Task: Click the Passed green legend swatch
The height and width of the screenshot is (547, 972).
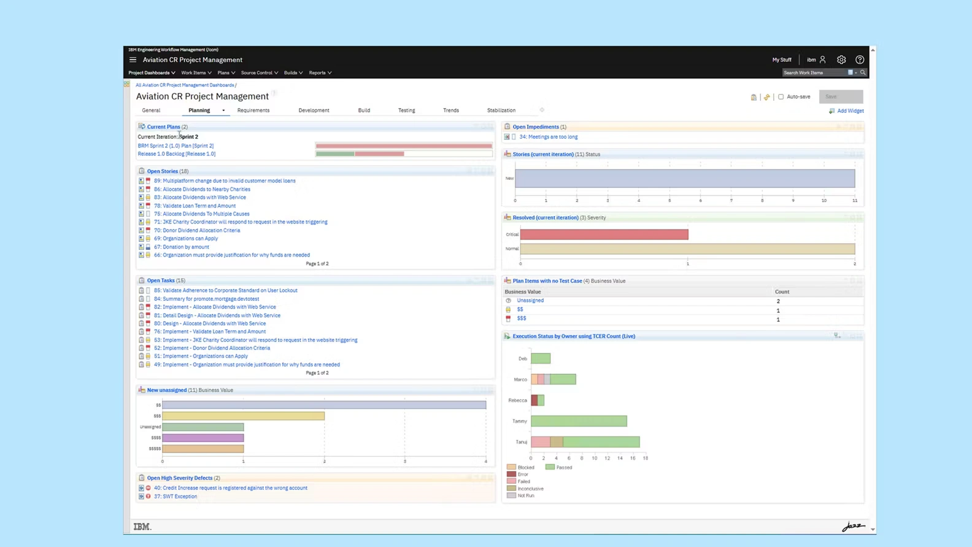Action: (550, 467)
